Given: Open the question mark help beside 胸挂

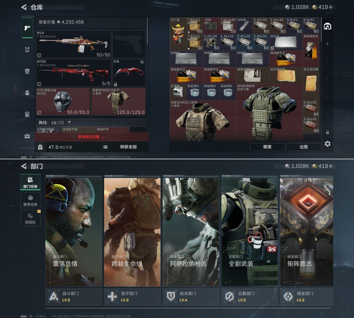Looking at the screenshot, I should (x=69, y=123).
